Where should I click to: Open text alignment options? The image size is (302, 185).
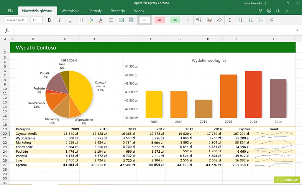coord(111,20)
